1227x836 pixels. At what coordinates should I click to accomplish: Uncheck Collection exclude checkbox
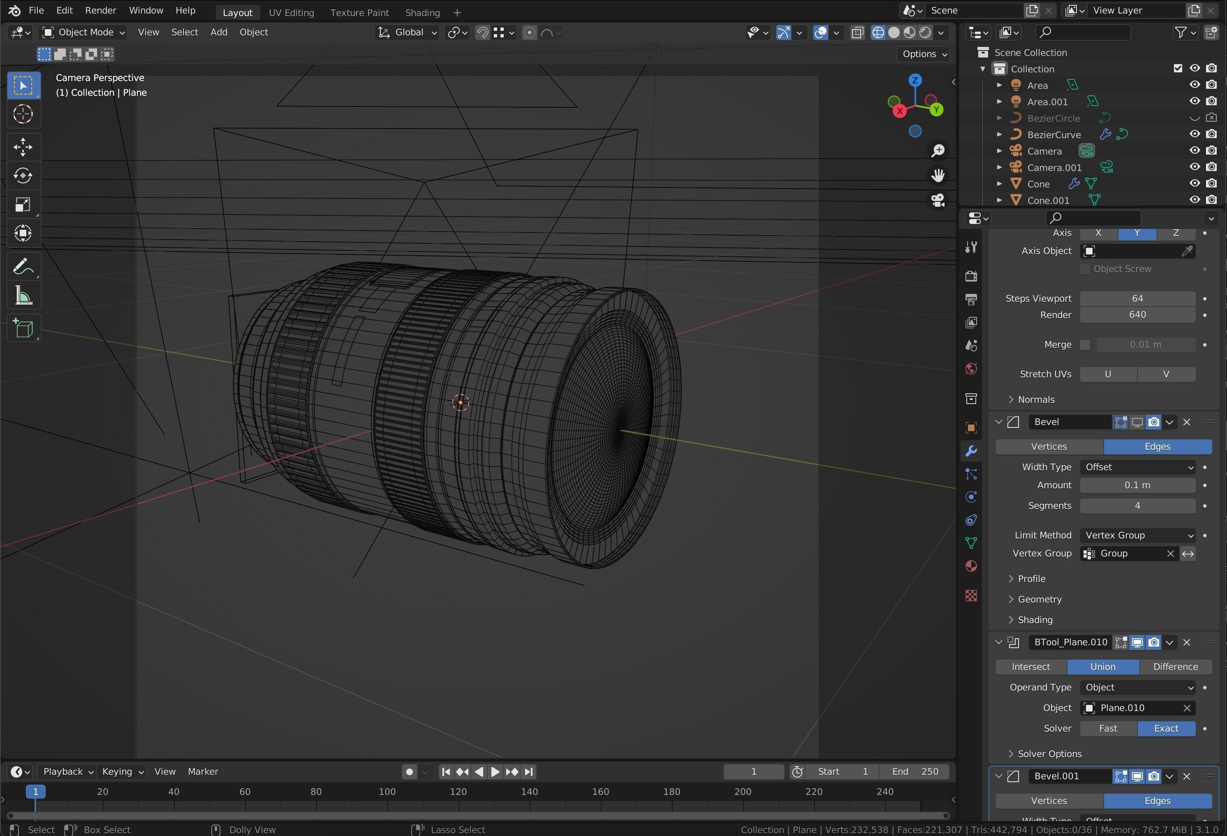click(x=1178, y=69)
